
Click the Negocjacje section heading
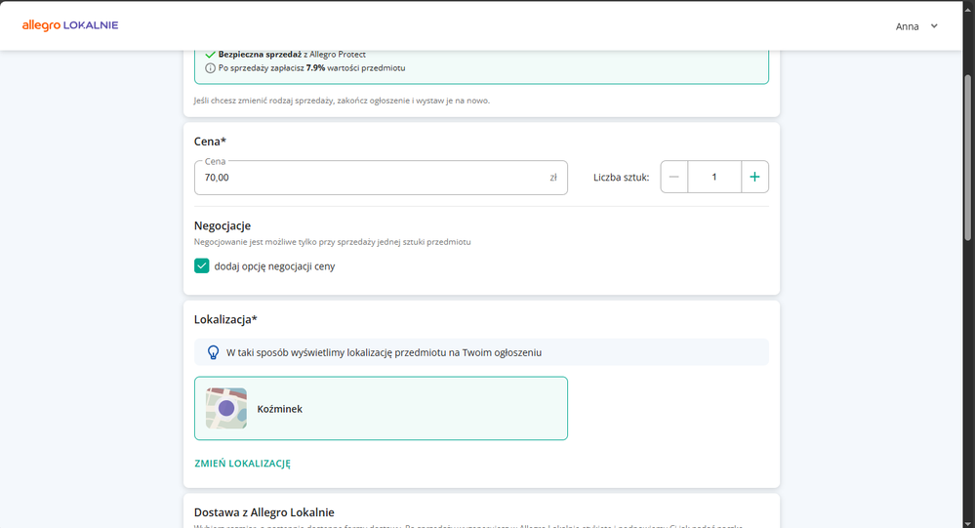tap(222, 225)
